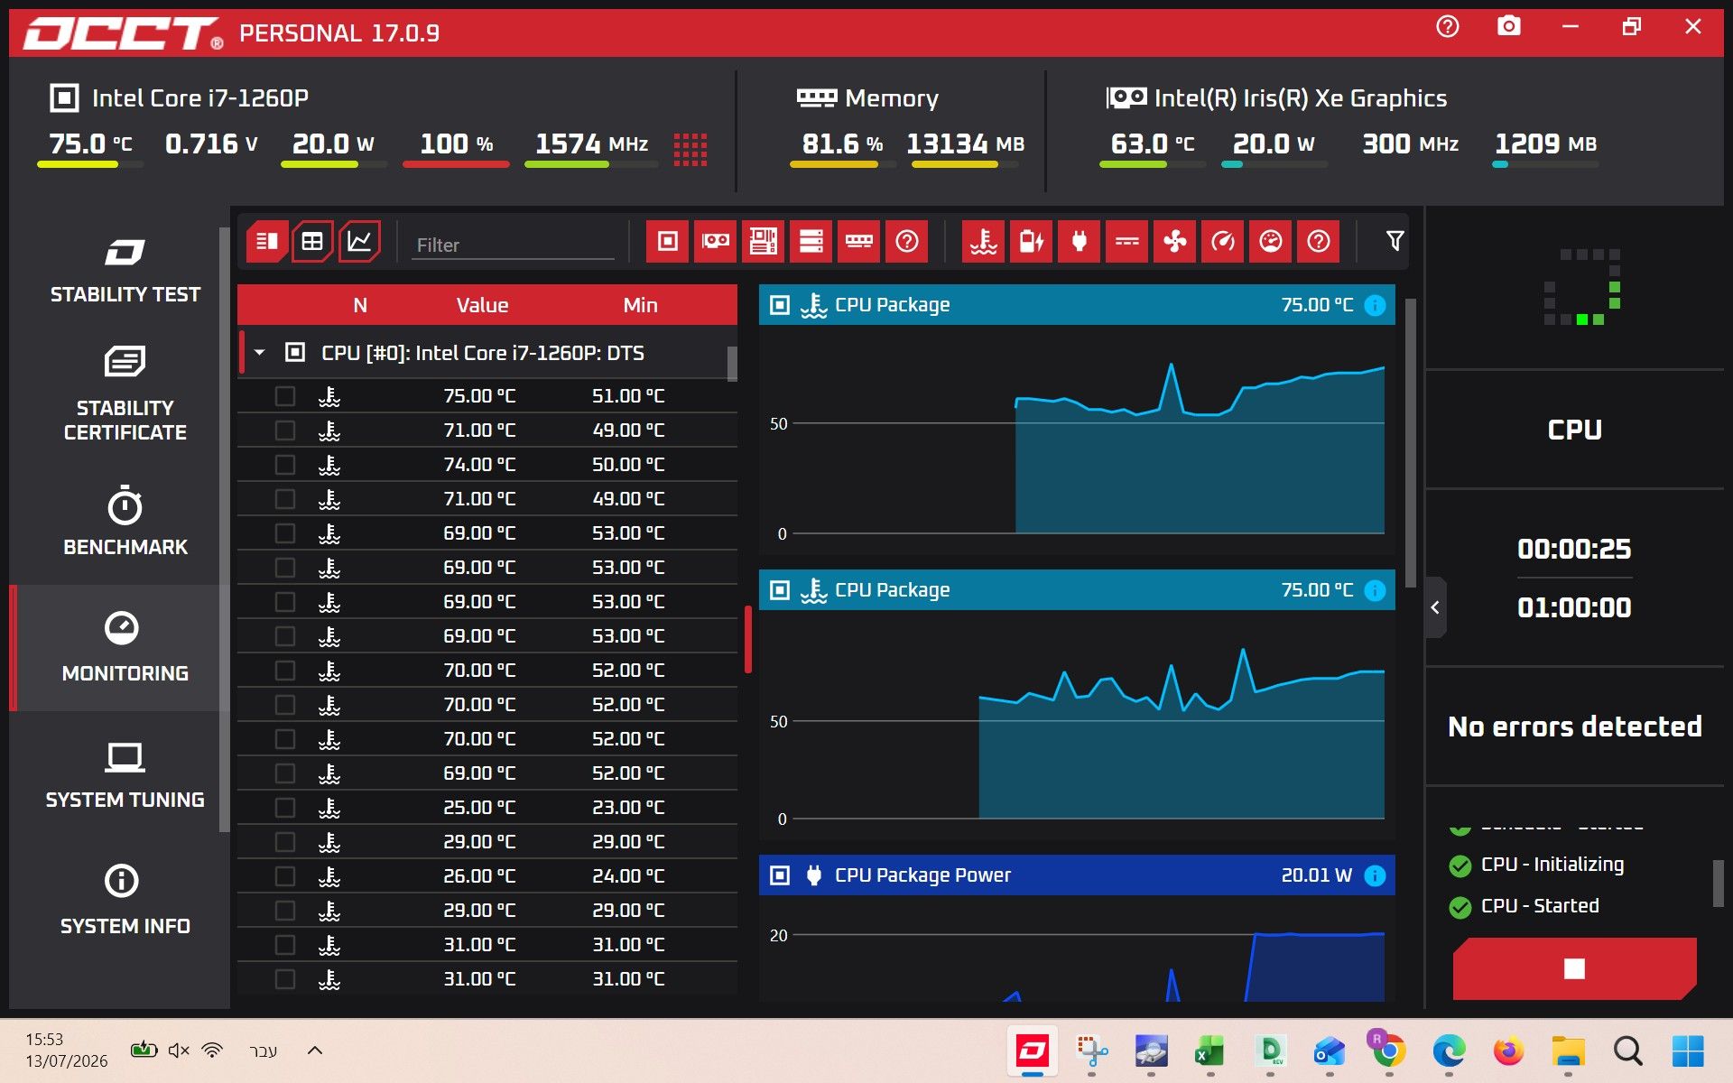Click the Wi-Fi tray icon
1733x1083 pixels.
pos(212,1051)
